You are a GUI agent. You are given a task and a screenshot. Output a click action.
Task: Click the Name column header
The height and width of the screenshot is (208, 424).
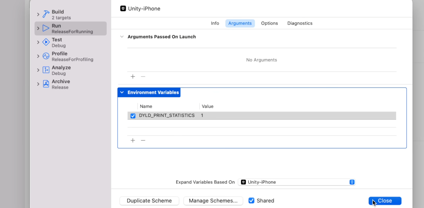point(146,106)
